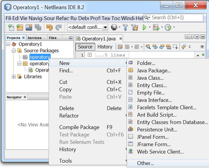Select Other... at bottom of New submenu
This screenshot has height=168, width=209.
coord(168,163)
